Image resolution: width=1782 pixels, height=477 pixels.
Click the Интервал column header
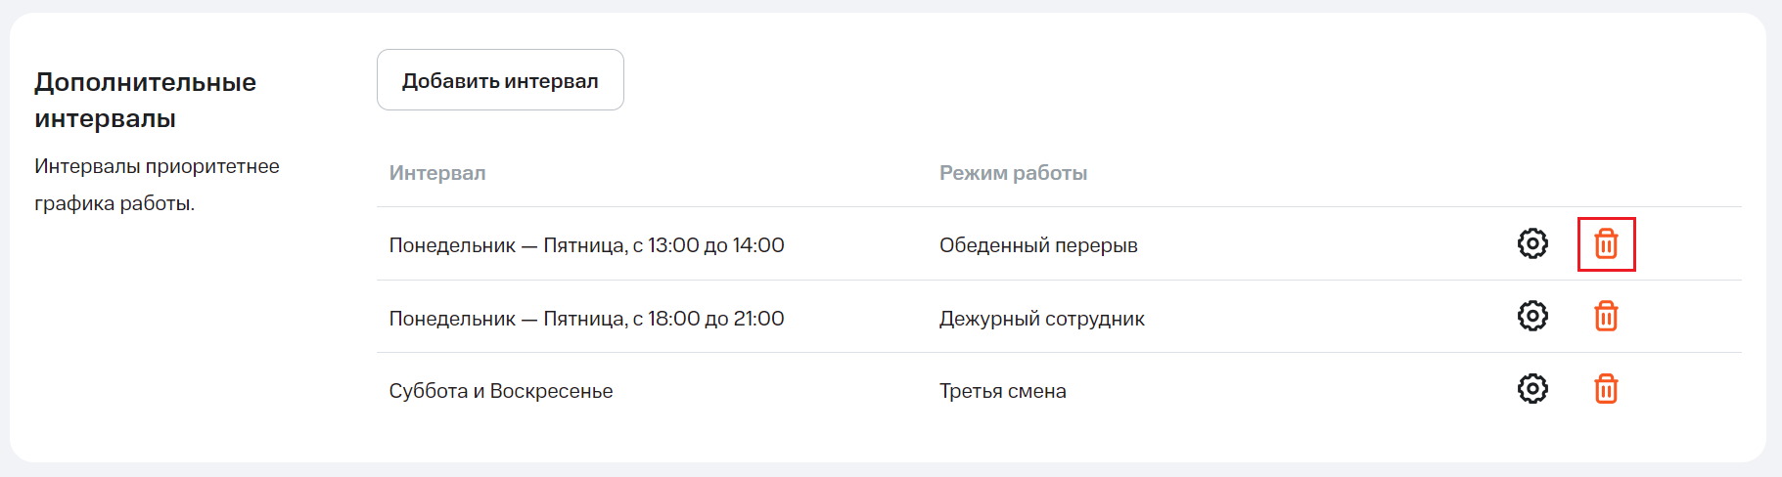click(x=437, y=173)
